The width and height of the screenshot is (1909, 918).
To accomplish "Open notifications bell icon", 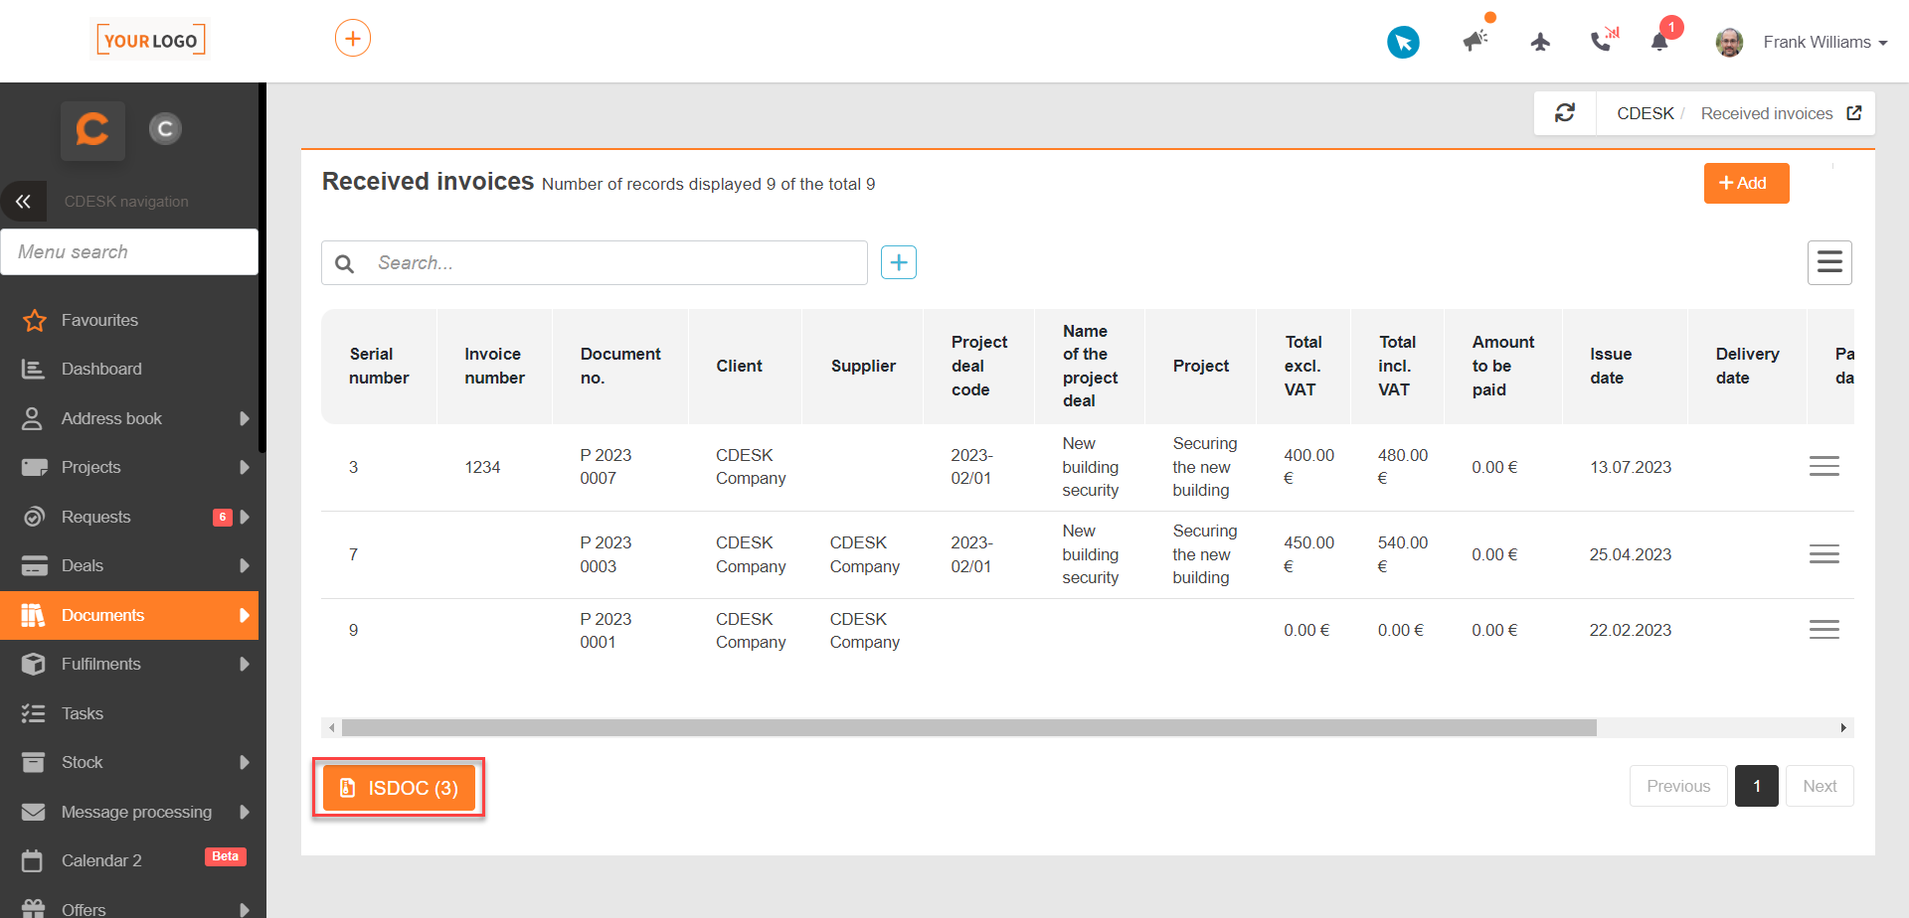I will (x=1659, y=42).
